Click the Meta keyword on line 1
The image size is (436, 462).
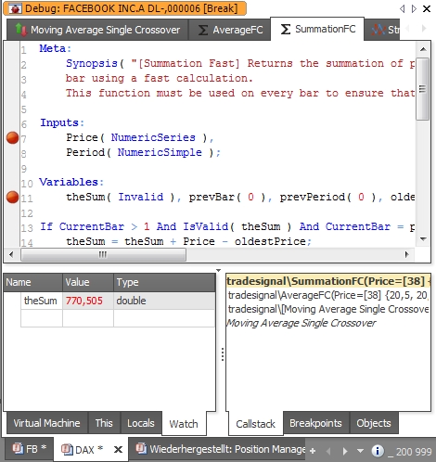point(53,48)
